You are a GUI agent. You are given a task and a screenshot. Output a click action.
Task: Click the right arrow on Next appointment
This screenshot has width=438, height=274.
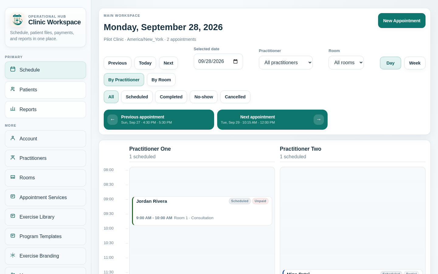click(319, 120)
